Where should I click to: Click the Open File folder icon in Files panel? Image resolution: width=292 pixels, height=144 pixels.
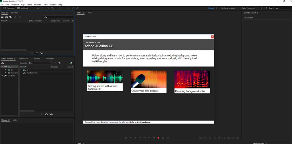[2, 17]
